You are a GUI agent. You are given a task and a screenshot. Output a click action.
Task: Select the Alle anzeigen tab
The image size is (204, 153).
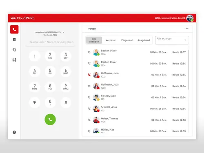click(94, 40)
